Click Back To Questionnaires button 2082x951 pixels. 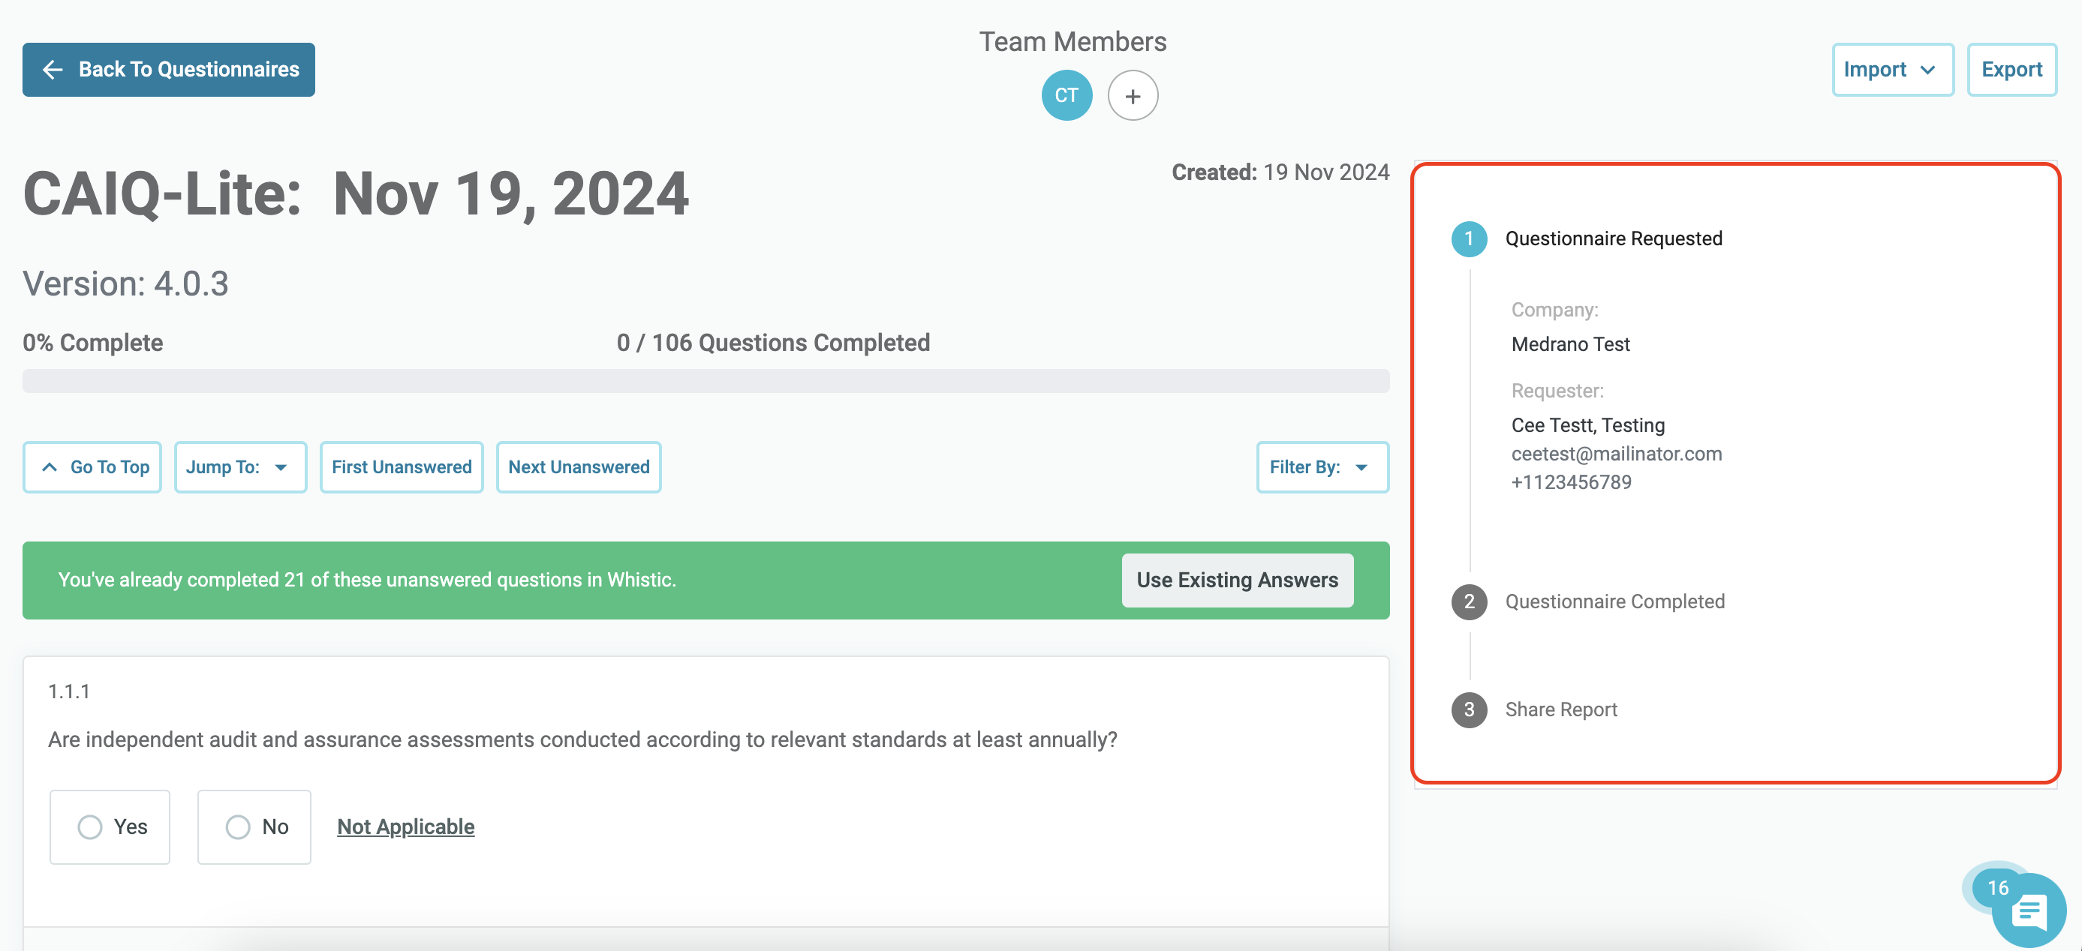[x=169, y=70]
